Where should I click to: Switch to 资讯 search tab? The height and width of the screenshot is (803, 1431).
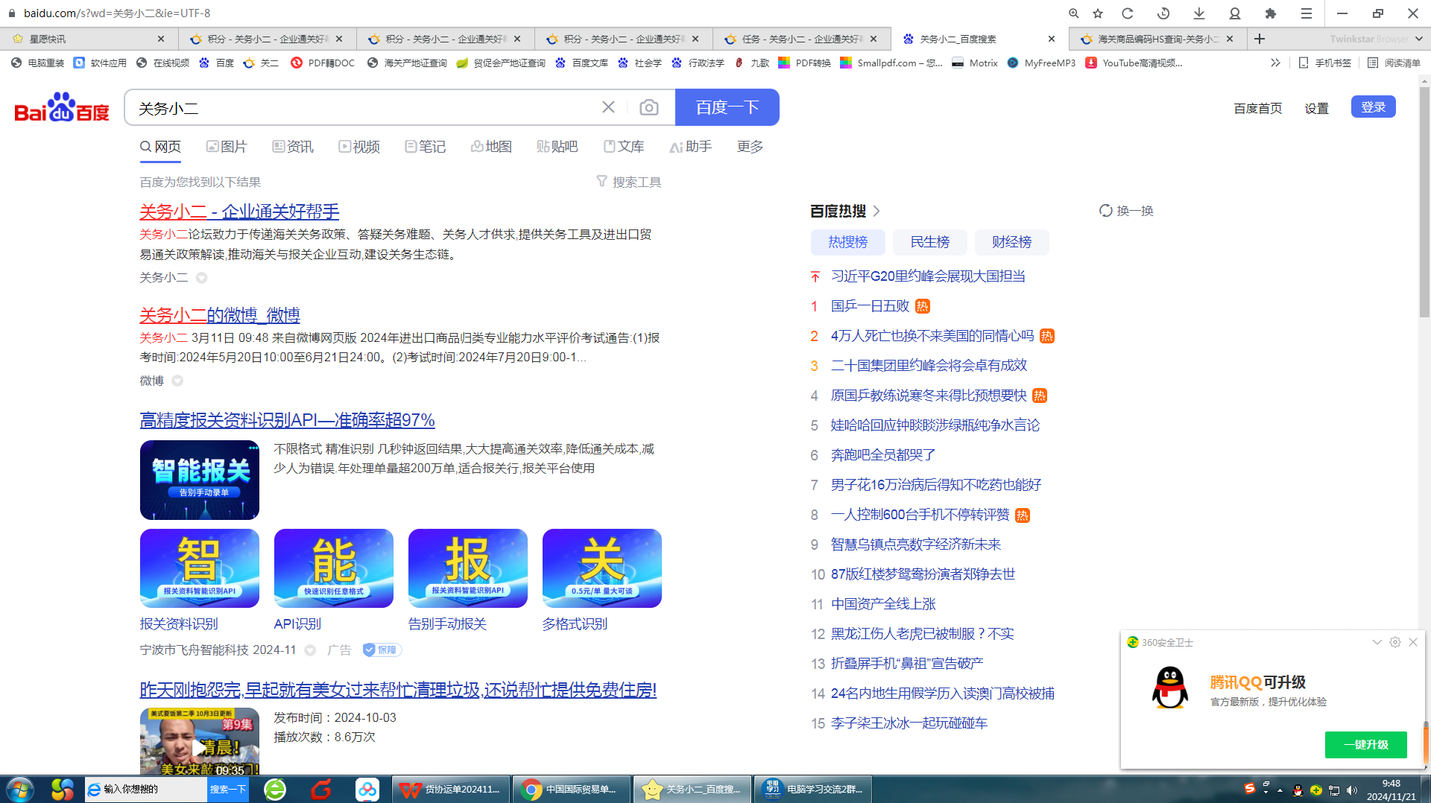(293, 147)
